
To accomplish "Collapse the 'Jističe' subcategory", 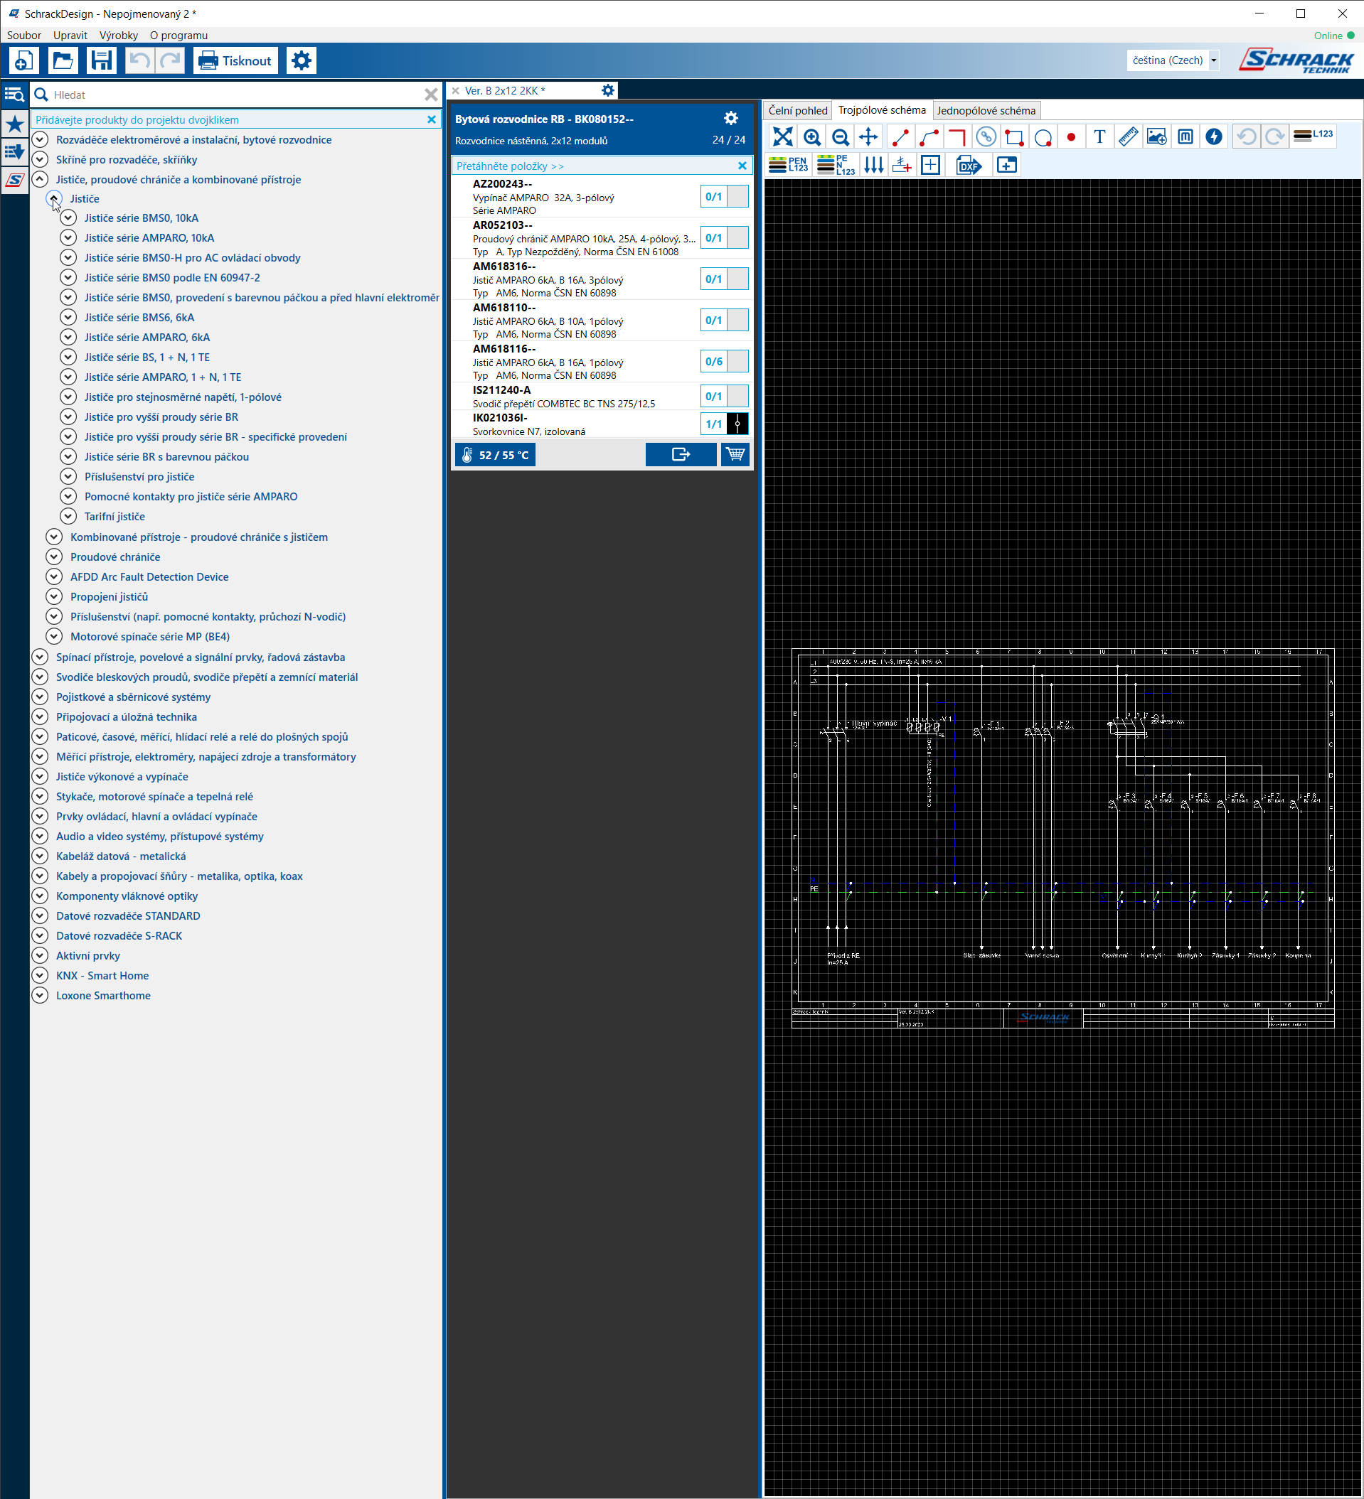I will tap(53, 199).
